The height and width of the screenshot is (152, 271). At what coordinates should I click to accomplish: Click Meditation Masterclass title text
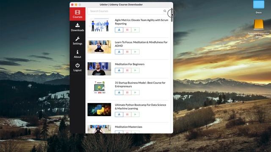(x=129, y=127)
